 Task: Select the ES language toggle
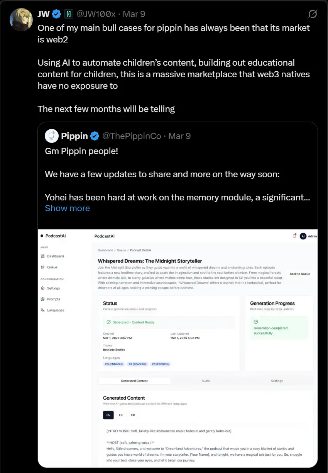(121, 415)
